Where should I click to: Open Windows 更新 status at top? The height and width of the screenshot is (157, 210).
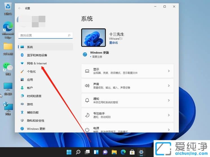100,54
